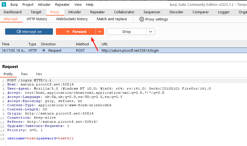Sort the table by Method column header
Viewport: 247px width, 146px height.
(82, 44)
